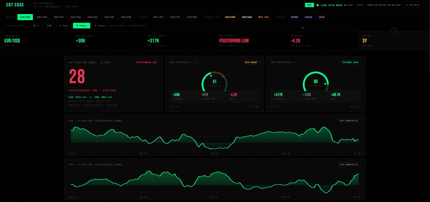This screenshot has width=430, height=202.
Task: Select the USD/CAD instrument chip
Action: click(x=93, y=17)
